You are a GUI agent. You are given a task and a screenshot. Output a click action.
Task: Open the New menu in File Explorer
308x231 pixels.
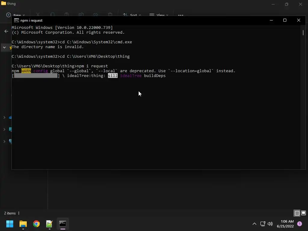click(x=16, y=15)
